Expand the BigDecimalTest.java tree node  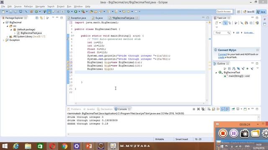(15, 33)
